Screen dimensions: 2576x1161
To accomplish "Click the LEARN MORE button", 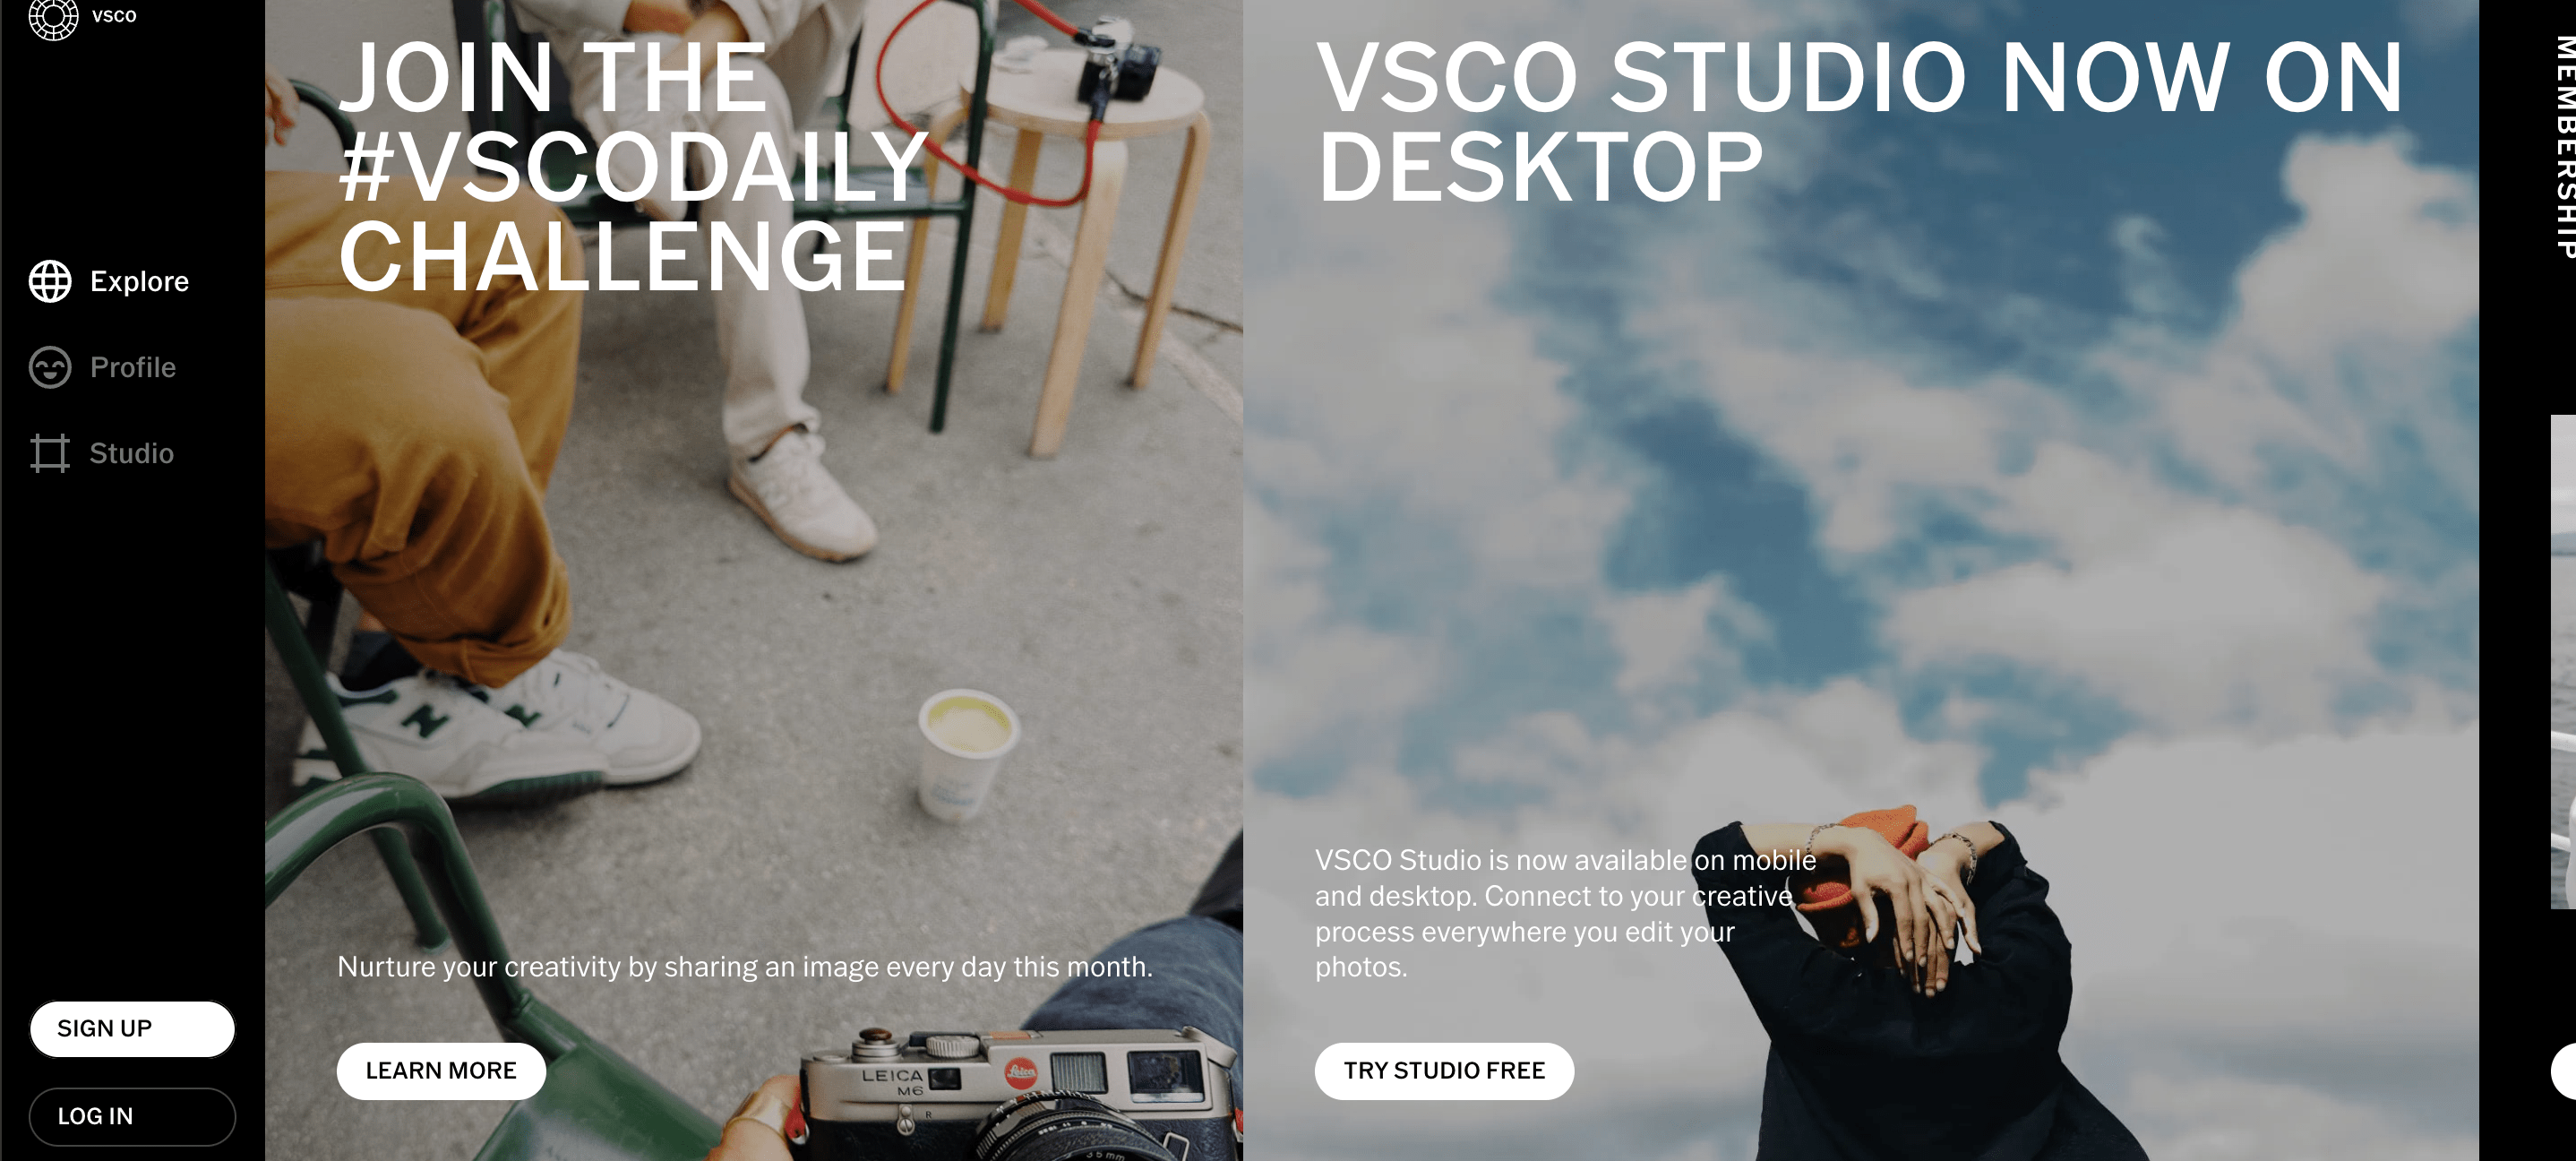I will (441, 1071).
